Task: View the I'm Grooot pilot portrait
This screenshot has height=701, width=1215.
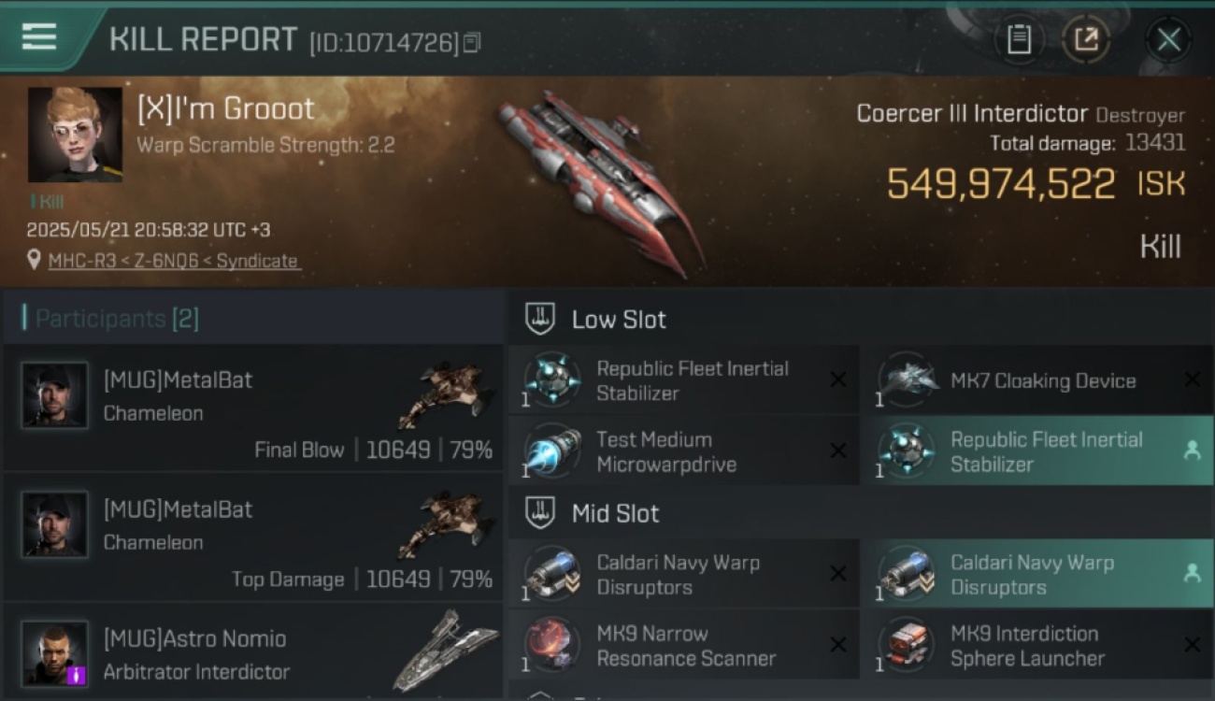Action: (x=75, y=135)
